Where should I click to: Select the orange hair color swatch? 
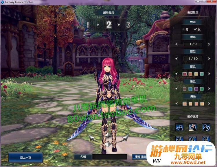click(x=190, y=74)
